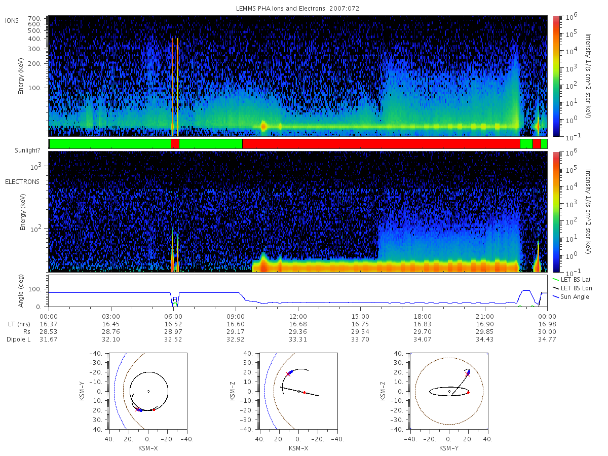Click the 18:00 time axis tick label

(x=423, y=316)
